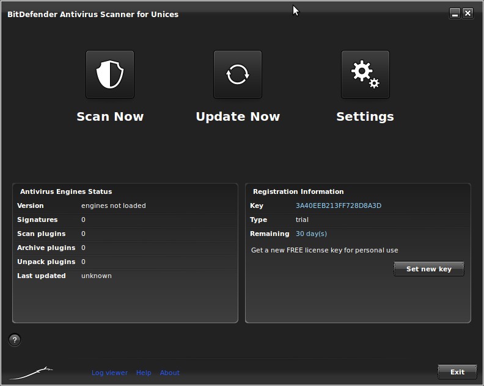Open Settings via the gears icon
Image resolution: width=484 pixels, height=386 pixels.
pos(365,74)
